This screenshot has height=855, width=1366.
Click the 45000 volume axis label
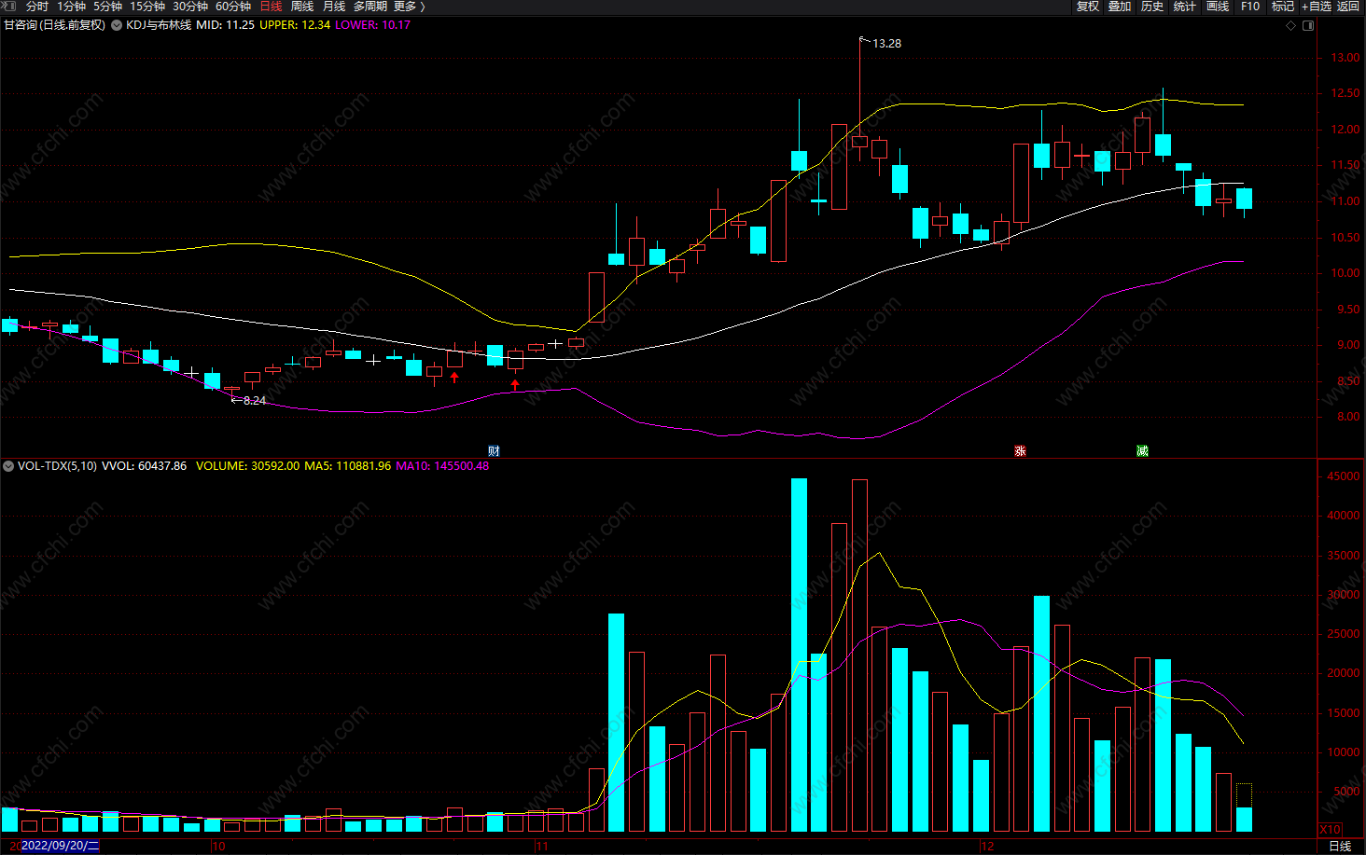1344,476
